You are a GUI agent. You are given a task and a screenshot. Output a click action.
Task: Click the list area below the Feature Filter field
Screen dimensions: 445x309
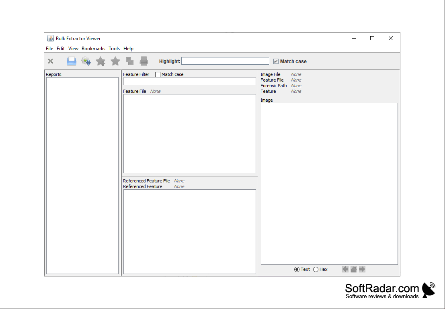(x=190, y=134)
